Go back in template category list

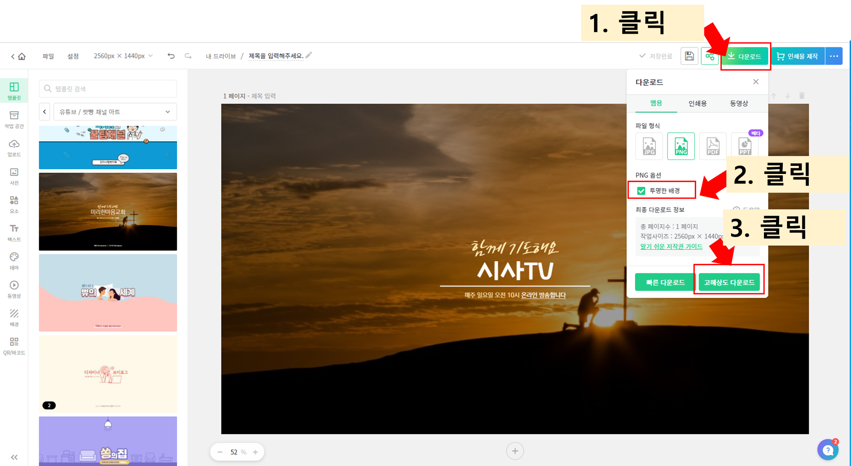(44, 112)
